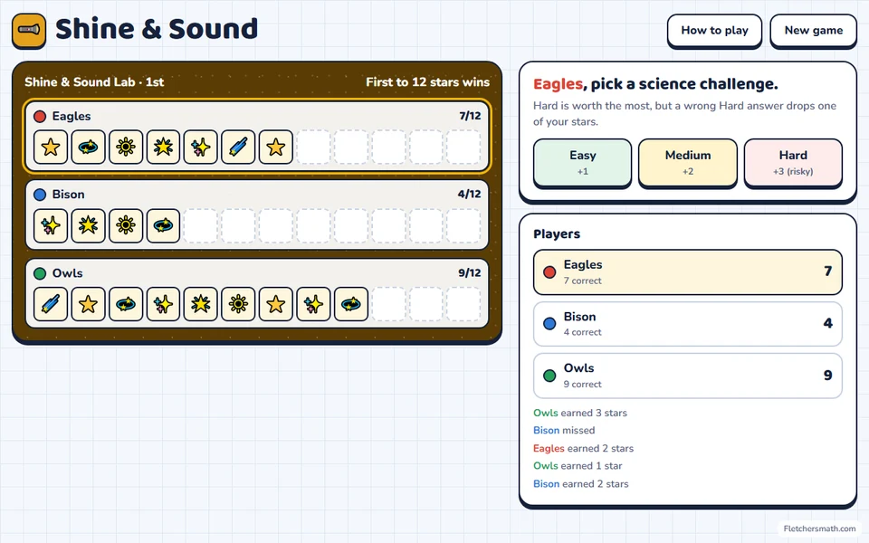Select the shooting star token in Eagles row
The width and height of the screenshot is (869, 543).
coord(238,147)
